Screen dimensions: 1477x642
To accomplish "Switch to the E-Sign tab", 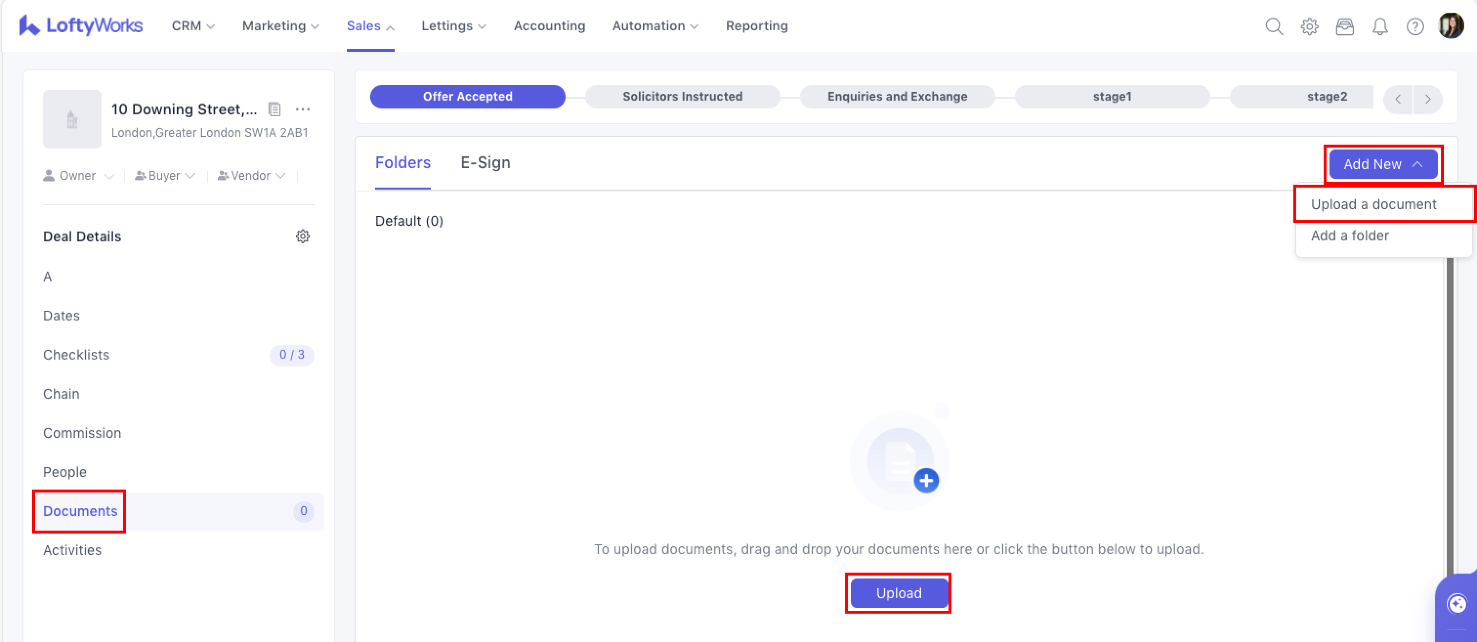I will [485, 163].
